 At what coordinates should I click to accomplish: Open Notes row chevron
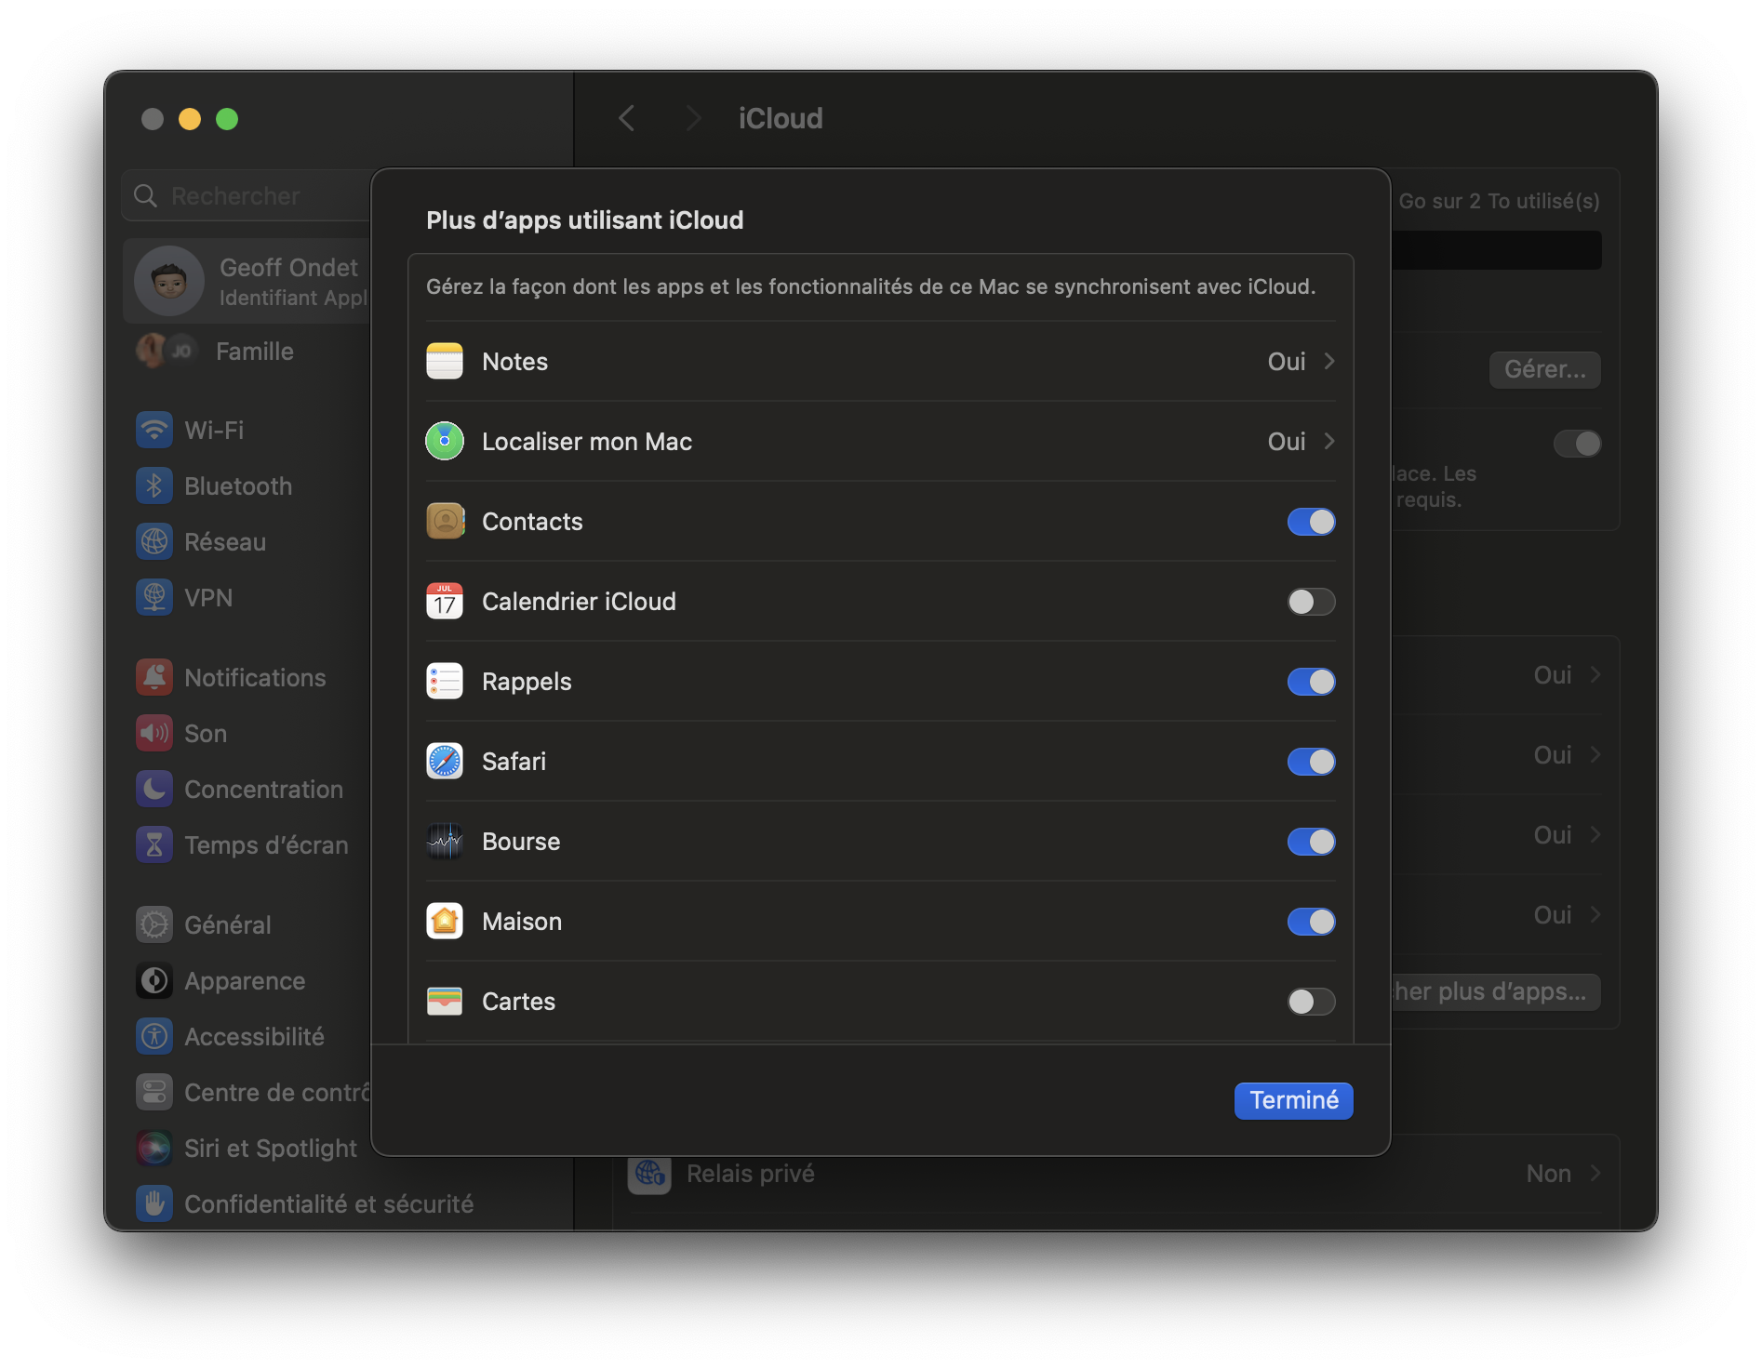pyautogui.click(x=1329, y=361)
